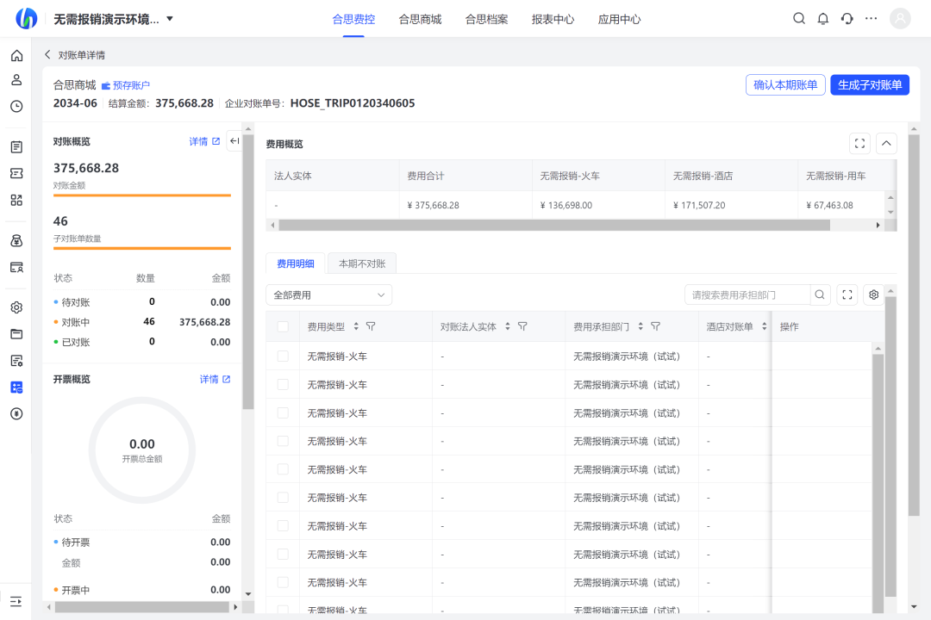This screenshot has width=931, height=620.
Task: Tick the first 无需报销-火车 row checkbox
Action: tap(283, 356)
